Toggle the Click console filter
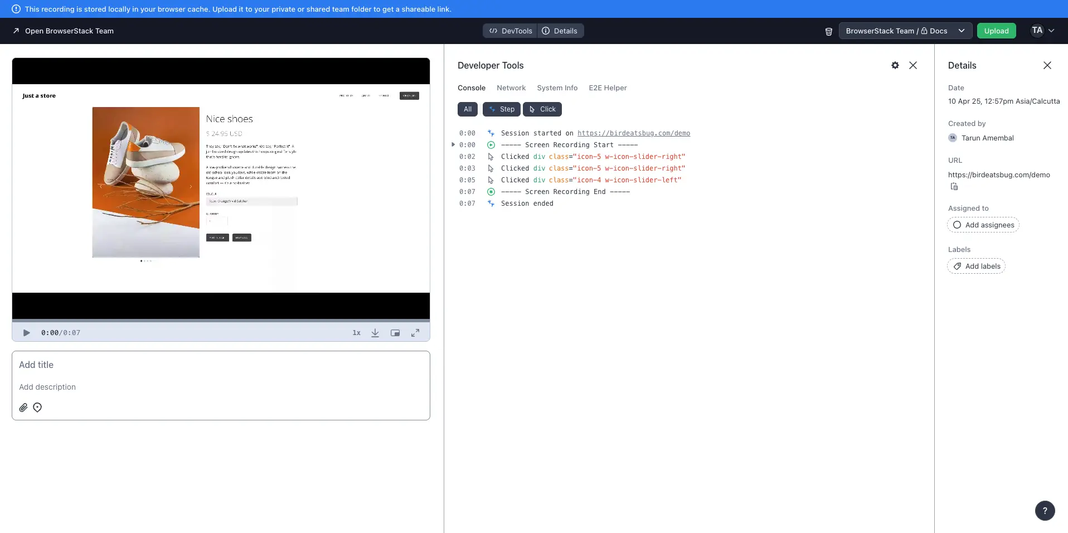The image size is (1068, 533). coord(542,109)
